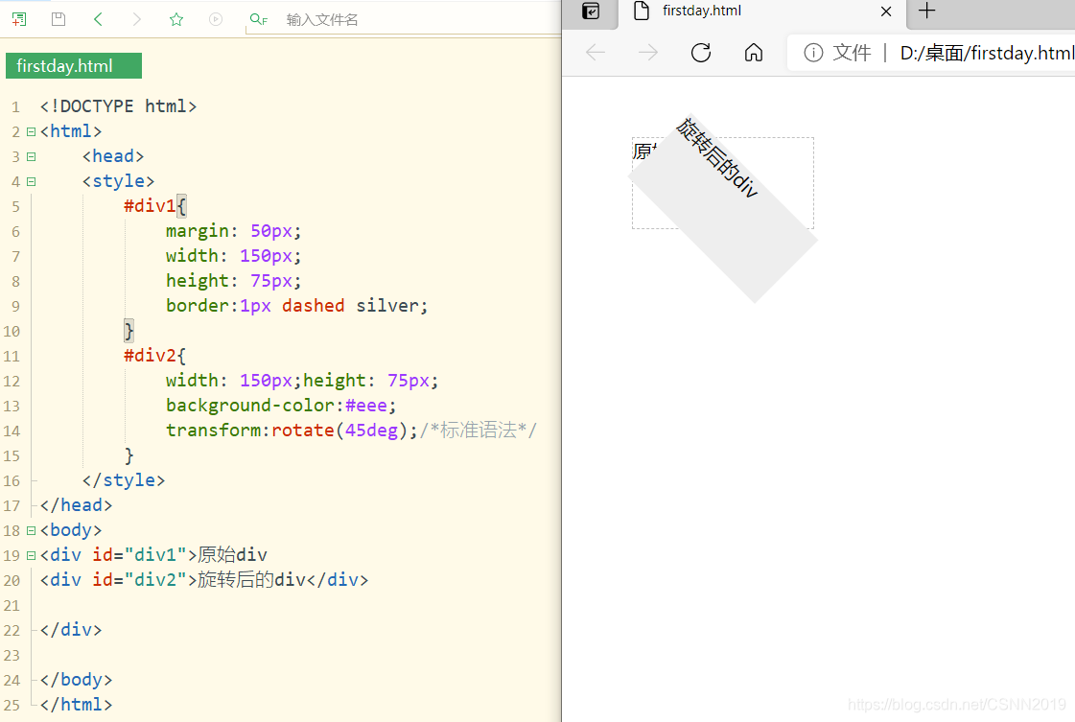Click '原始div' text on line 19
This screenshot has width=1075, height=722.
tap(232, 555)
